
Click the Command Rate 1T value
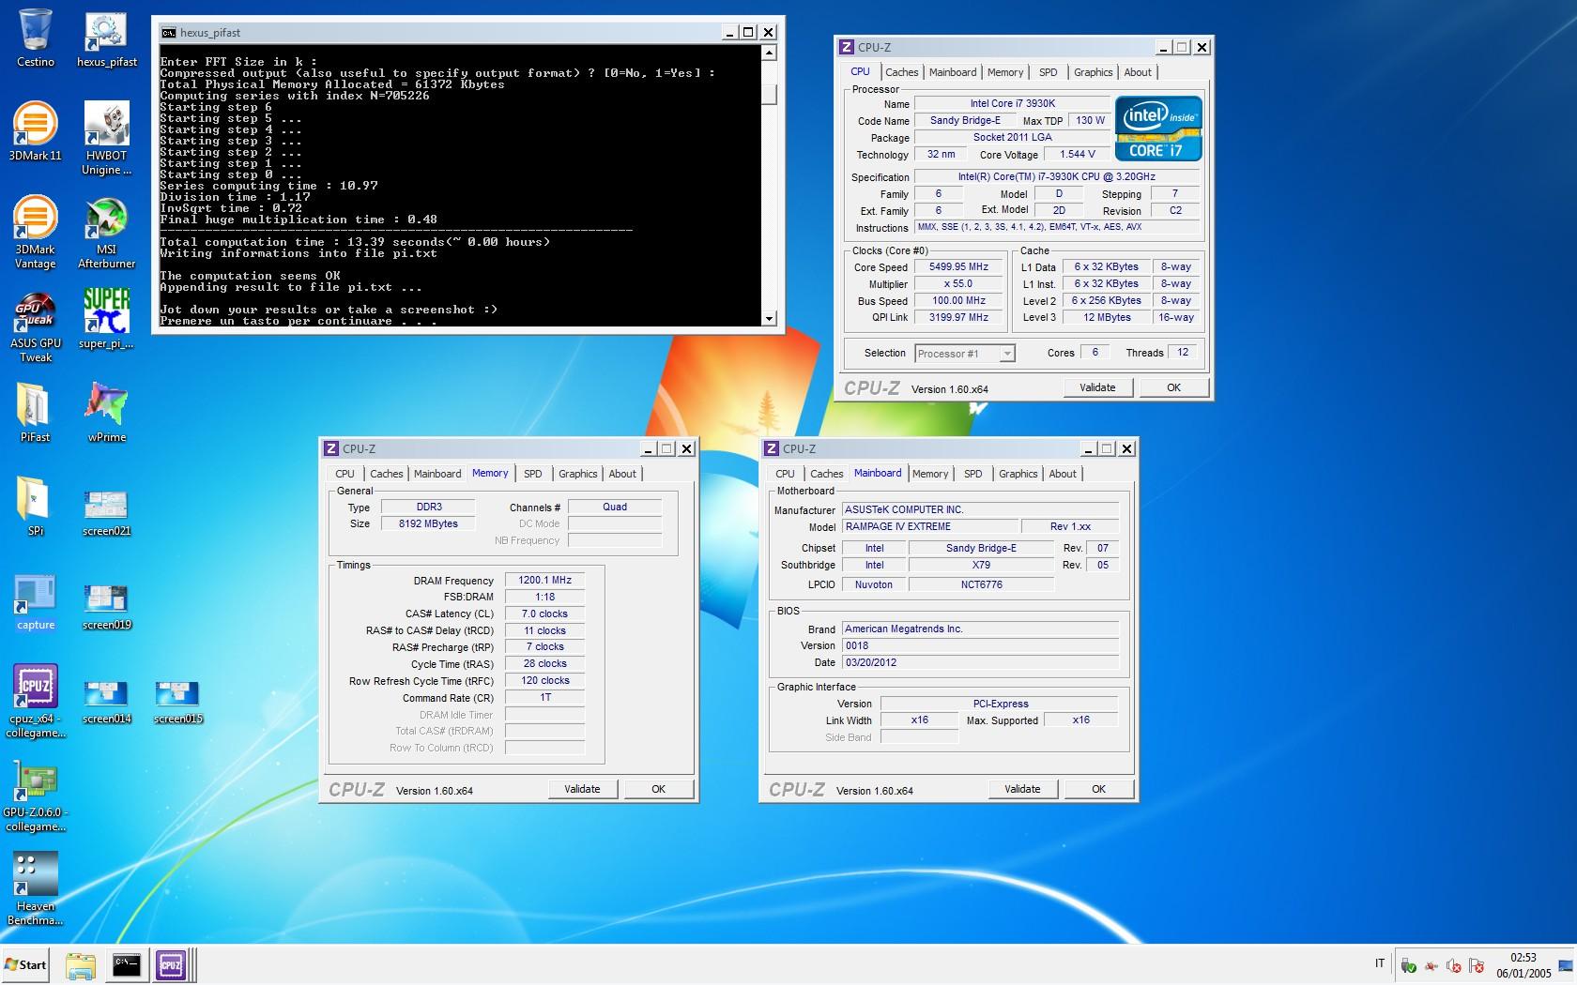coord(544,697)
